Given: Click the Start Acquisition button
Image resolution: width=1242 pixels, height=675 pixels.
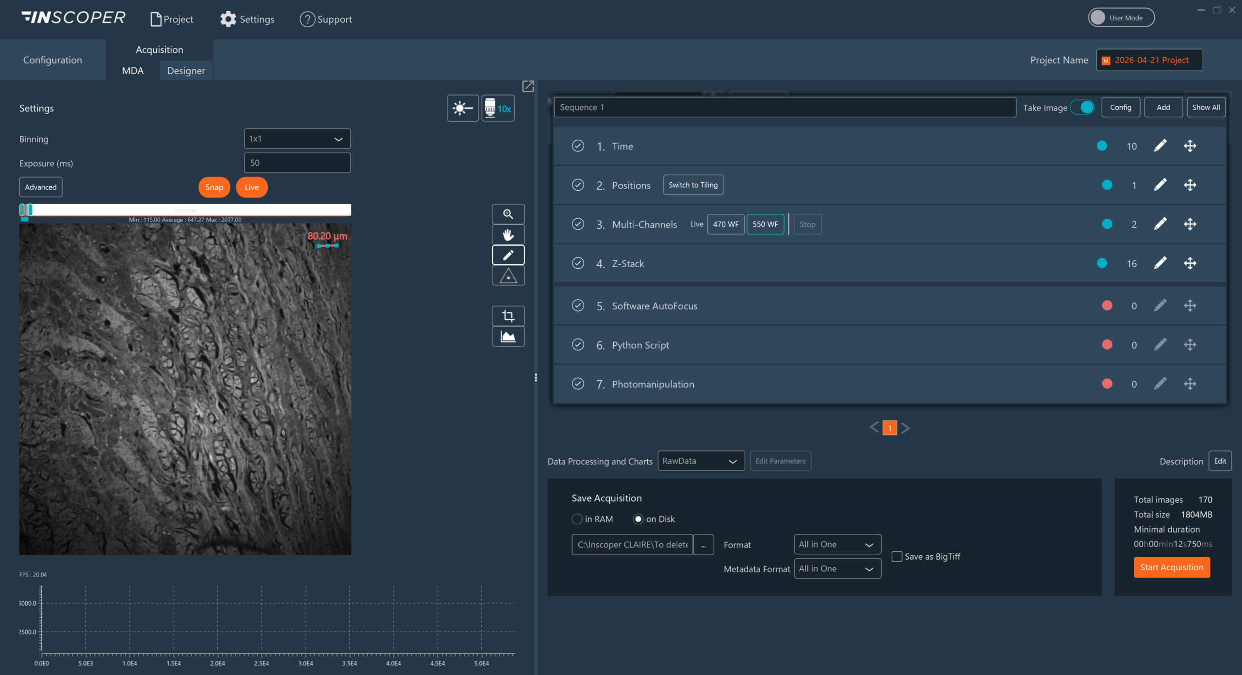Looking at the screenshot, I should point(1172,567).
